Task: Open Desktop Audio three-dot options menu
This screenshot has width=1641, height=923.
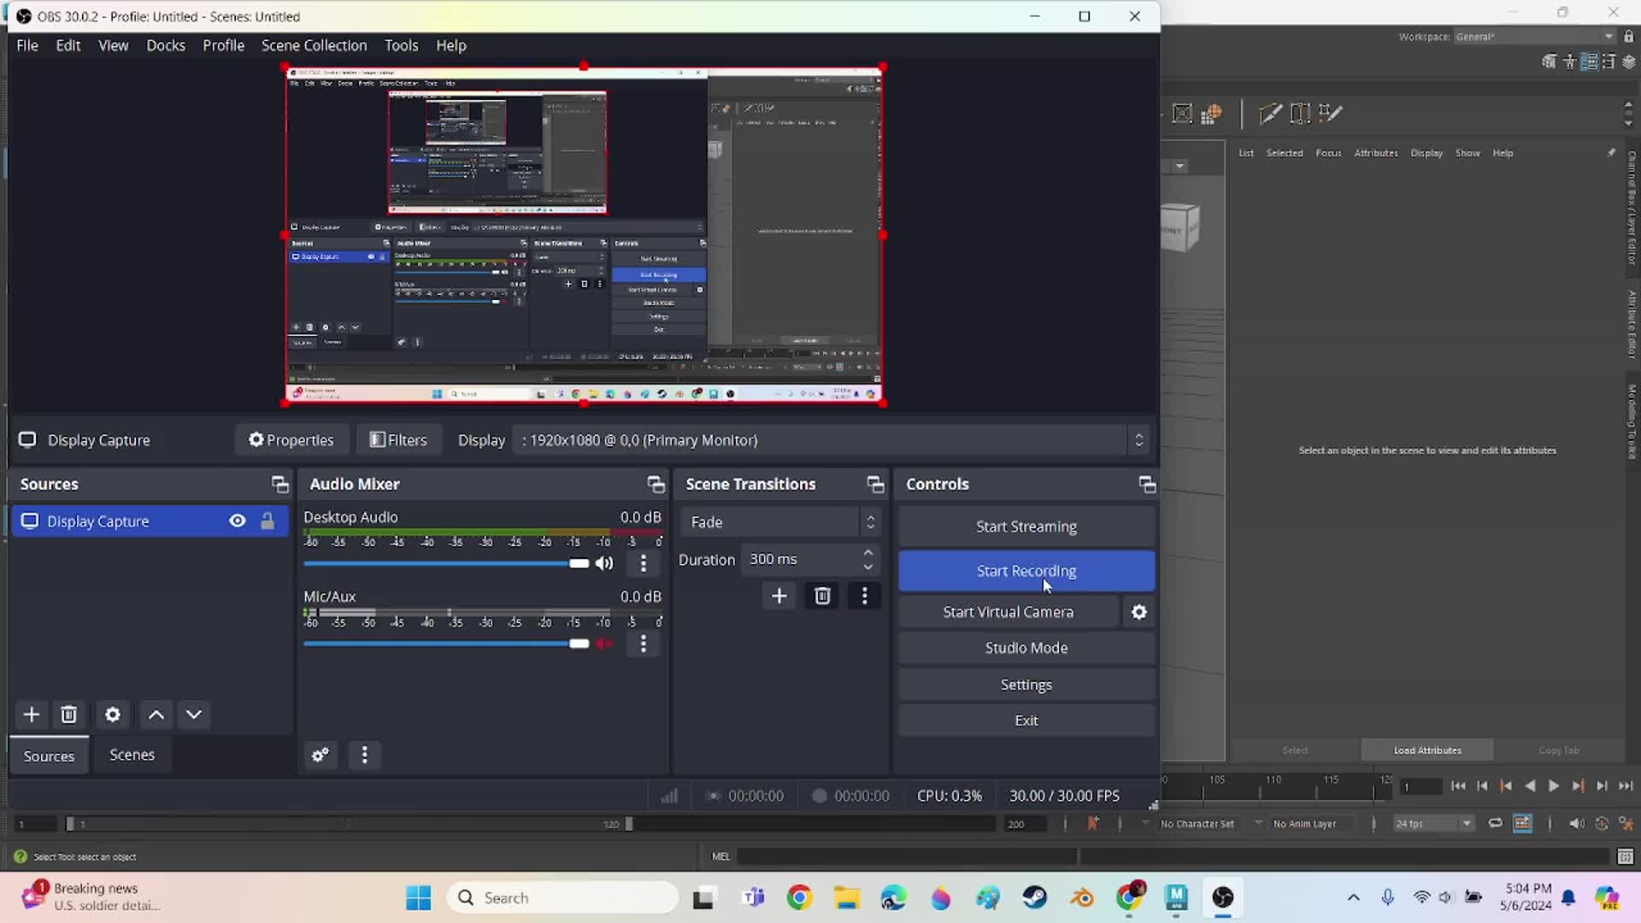Action: point(644,563)
